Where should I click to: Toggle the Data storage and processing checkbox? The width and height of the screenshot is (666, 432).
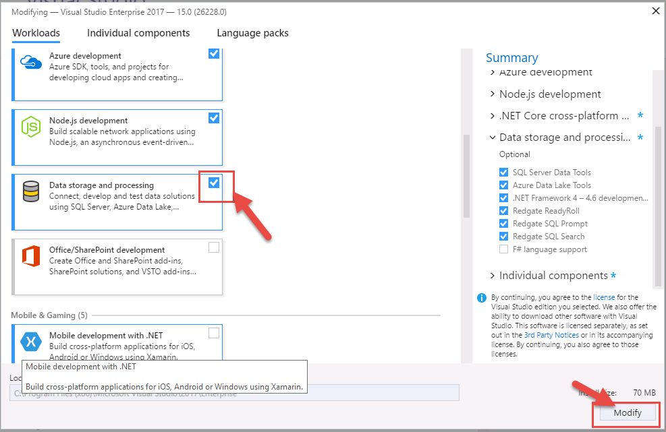point(214,183)
